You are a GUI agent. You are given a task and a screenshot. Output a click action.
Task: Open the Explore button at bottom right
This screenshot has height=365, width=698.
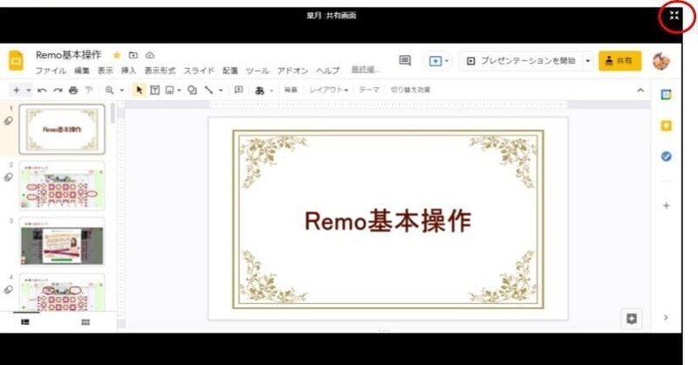pos(631,319)
